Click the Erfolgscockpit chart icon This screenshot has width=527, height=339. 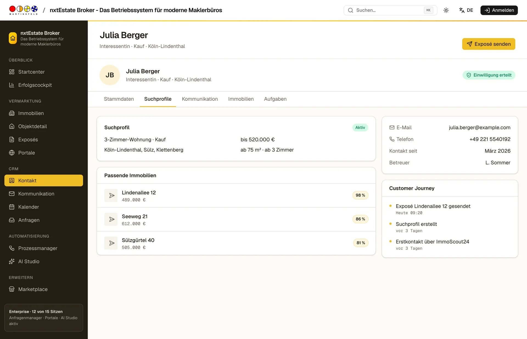pyautogui.click(x=12, y=85)
